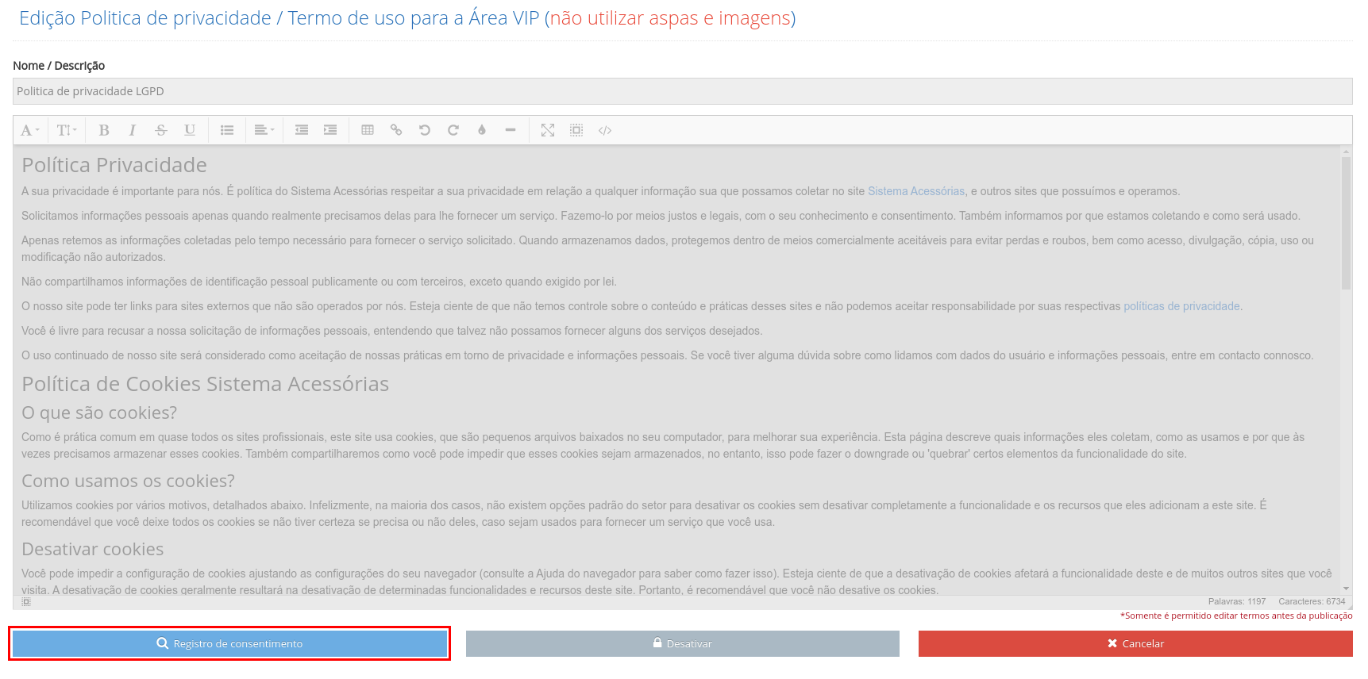Insert a bulleted list
This screenshot has width=1368, height=679.
(x=227, y=130)
